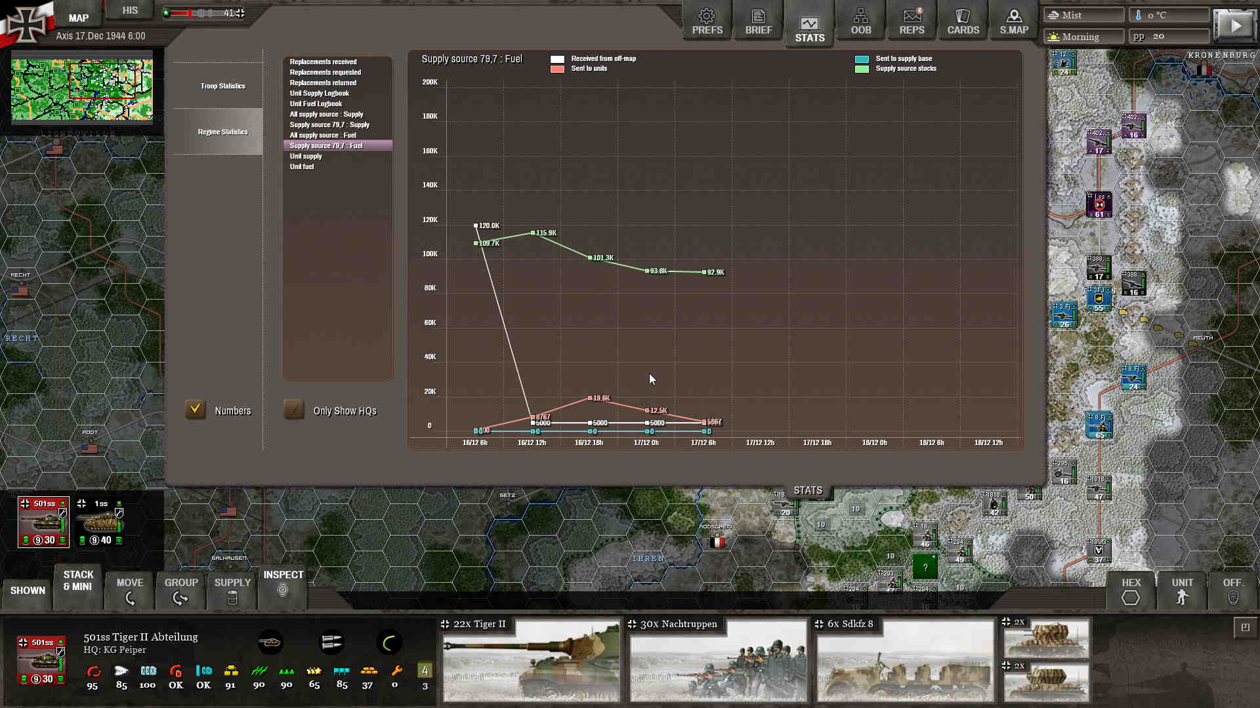Click the GROUP move button
This screenshot has width=1260, height=708.
tap(181, 590)
